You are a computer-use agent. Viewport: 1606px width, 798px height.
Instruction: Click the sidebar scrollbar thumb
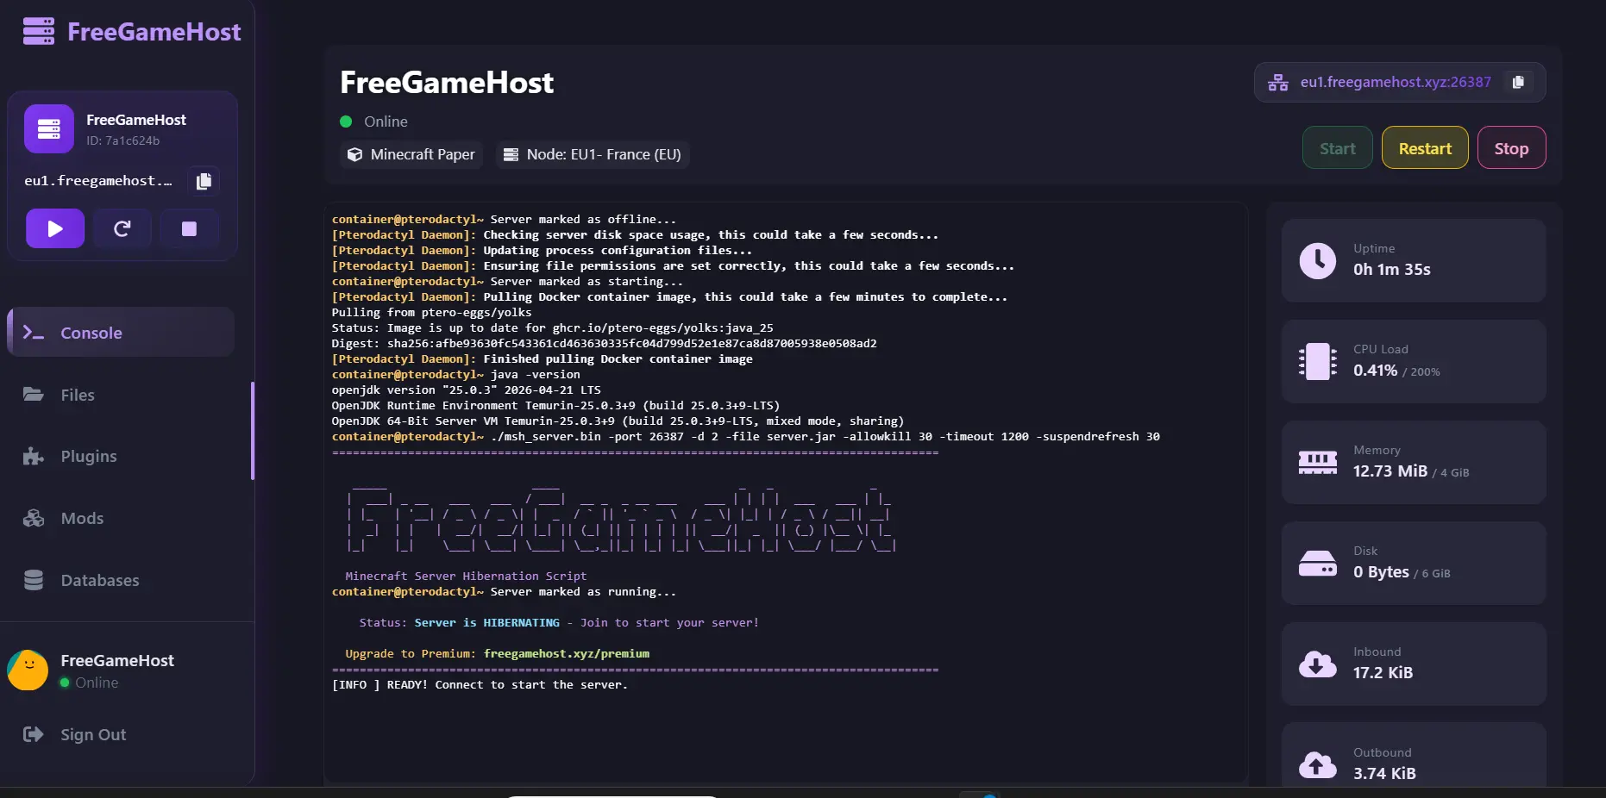pos(253,431)
